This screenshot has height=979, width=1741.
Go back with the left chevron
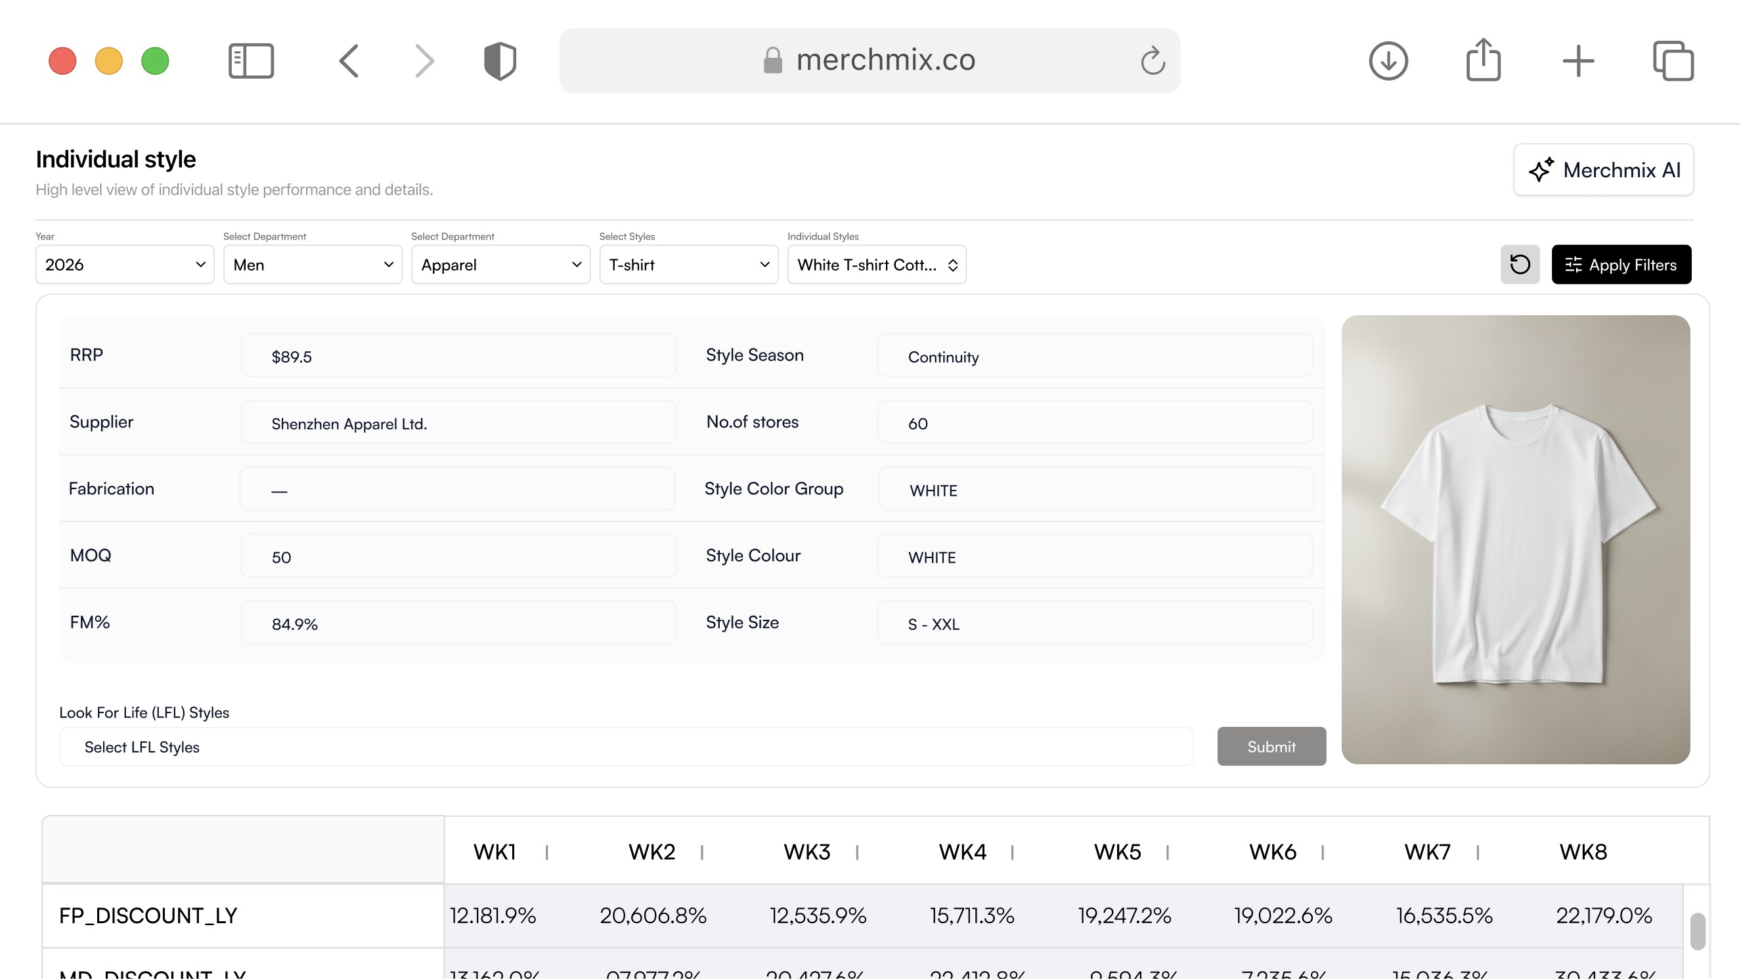[x=349, y=61]
